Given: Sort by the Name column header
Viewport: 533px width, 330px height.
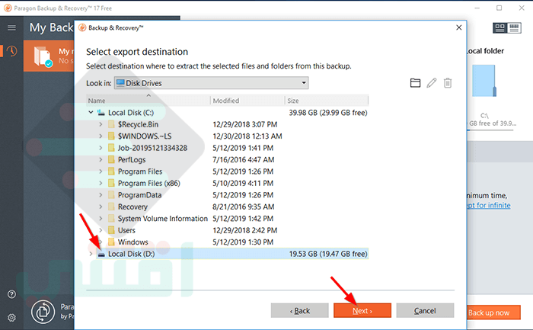Looking at the screenshot, I should 148,101.
